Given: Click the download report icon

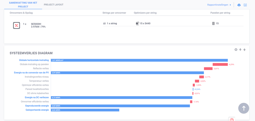Looking at the screenshot, I should (245, 5).
